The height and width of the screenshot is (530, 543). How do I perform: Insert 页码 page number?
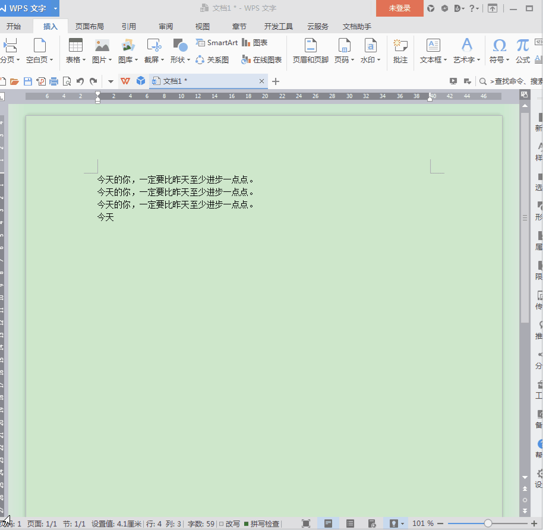[344, 51]
